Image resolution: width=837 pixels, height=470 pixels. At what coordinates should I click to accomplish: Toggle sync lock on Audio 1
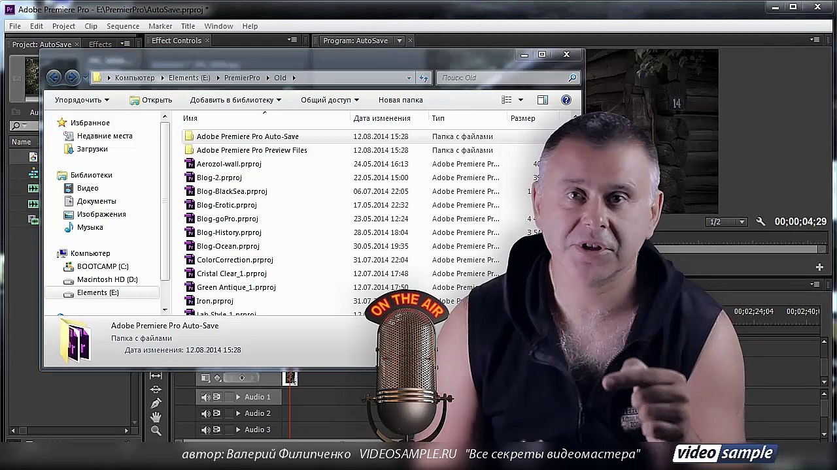click(216, 397)
